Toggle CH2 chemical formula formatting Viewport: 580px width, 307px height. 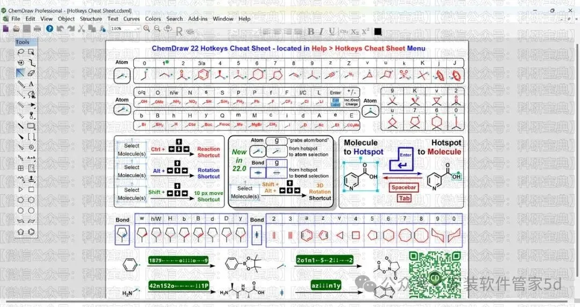pyautogui.click(x=344, y=32)
